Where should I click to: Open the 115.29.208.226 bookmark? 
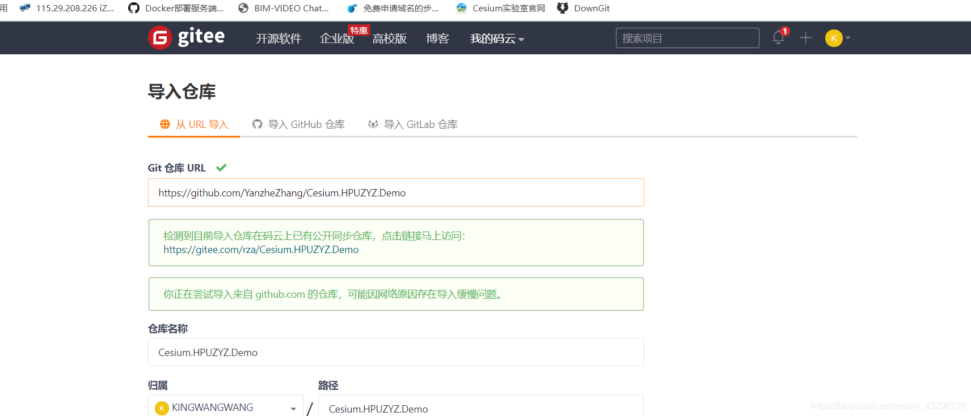click(67, 8)
